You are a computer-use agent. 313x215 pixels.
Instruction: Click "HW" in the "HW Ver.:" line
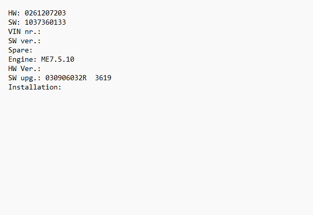point(12,68)
